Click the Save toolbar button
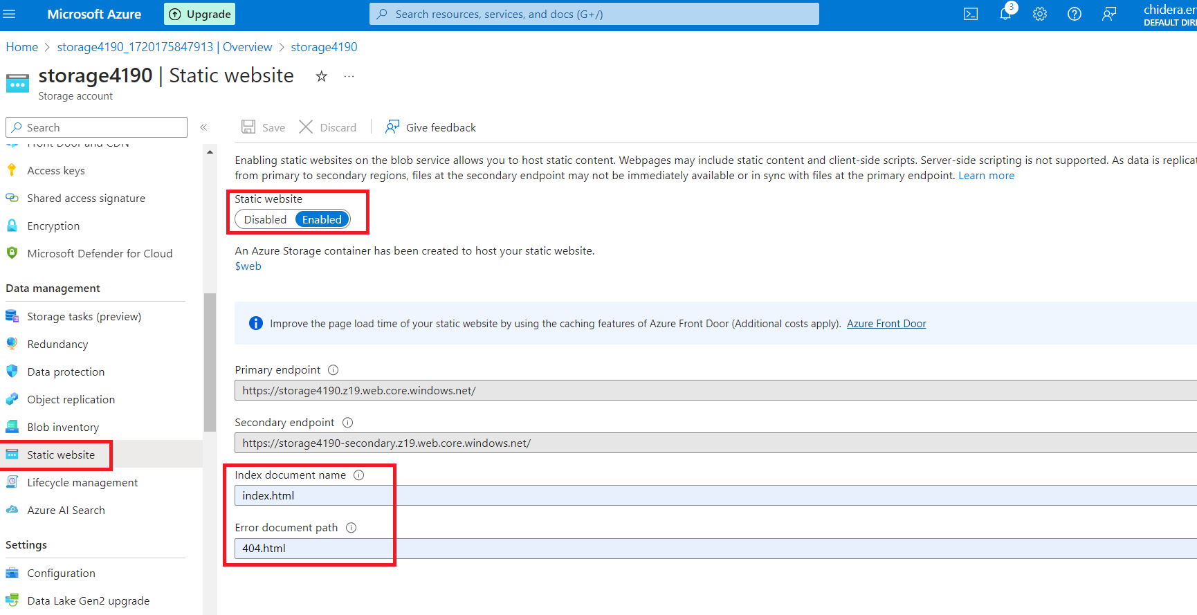1197x615 pixels. [x=263, y=127]
